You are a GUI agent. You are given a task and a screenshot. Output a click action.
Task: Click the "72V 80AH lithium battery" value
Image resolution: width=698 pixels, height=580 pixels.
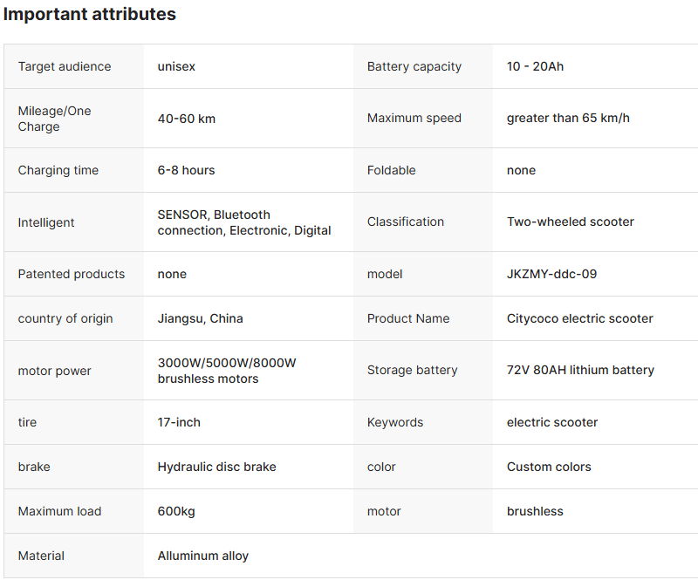point(580,370)
